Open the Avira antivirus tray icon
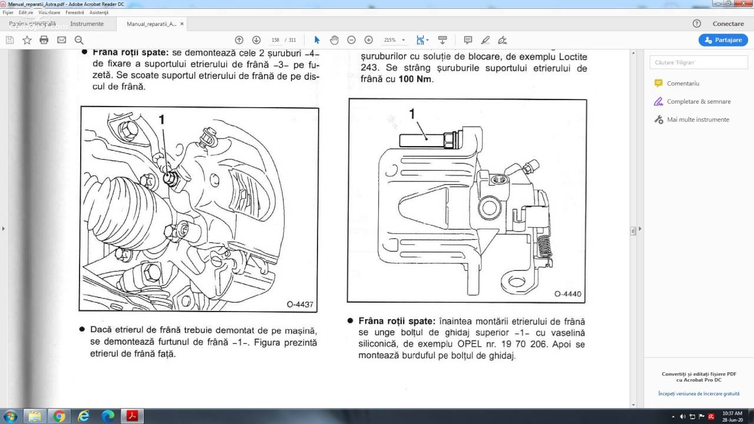Screen dimensions: 754x424 (x=711, y=416)
